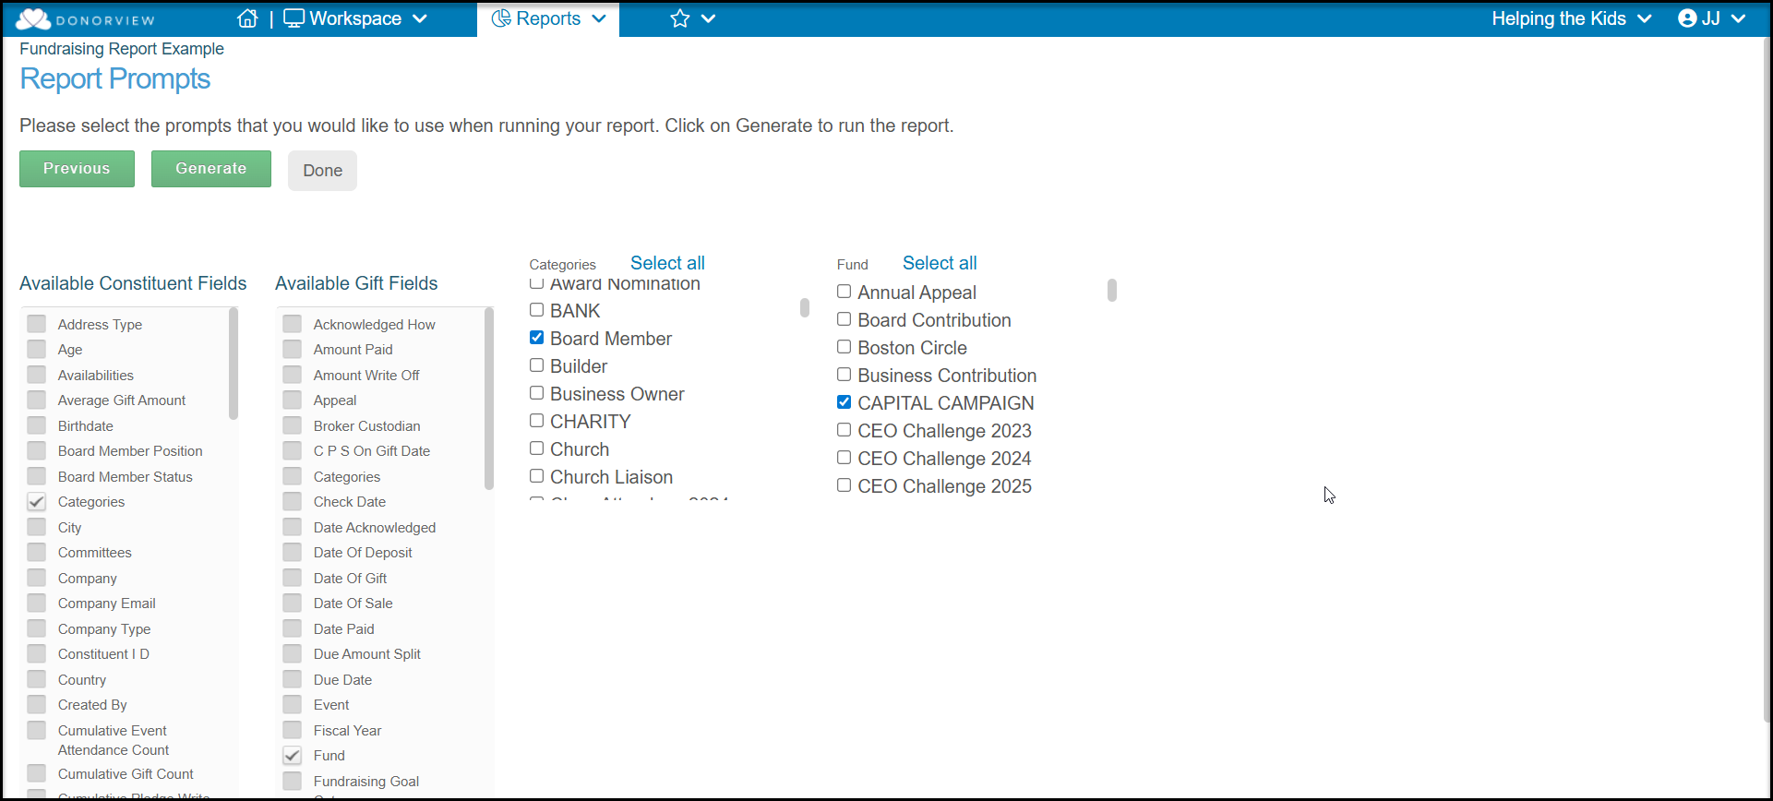Screen dimensions: 1773x801
Task: Click the Broker Custodian label
Action: (366, 426)
